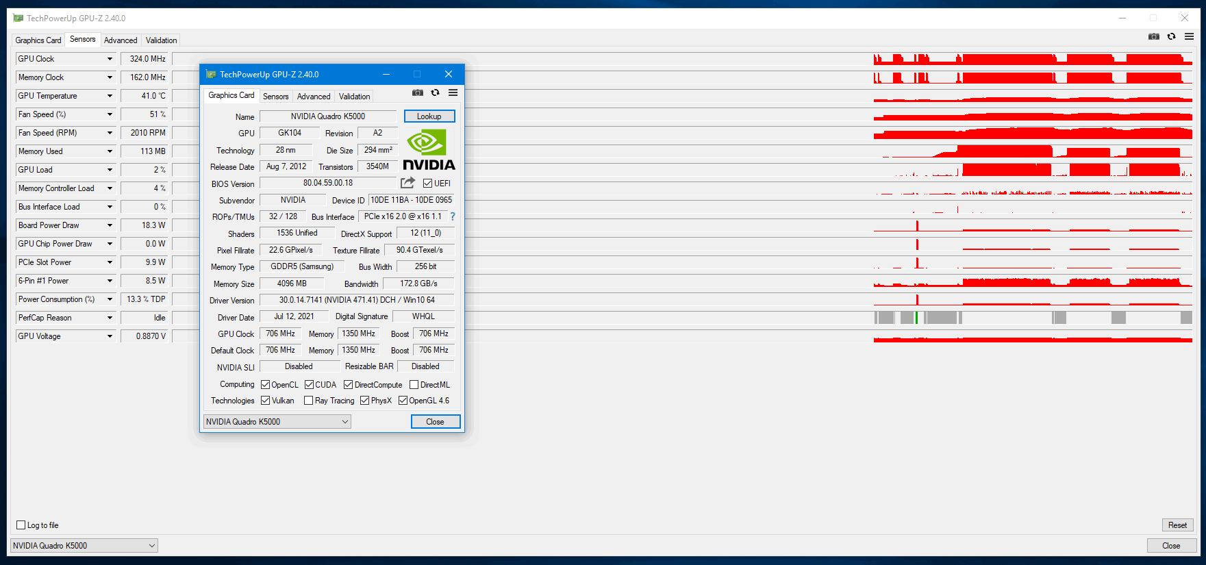The width and height of the screenshot is (1206, 565).
Task: Click Reset button in Sensors window
Action: 1178,525
